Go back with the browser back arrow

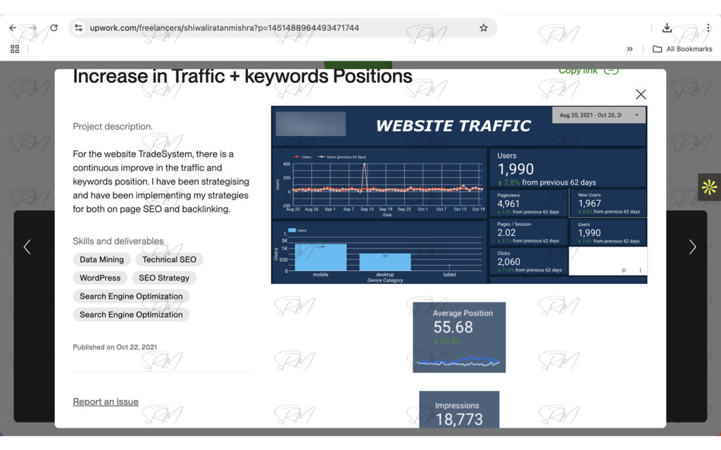coord(13,27)
